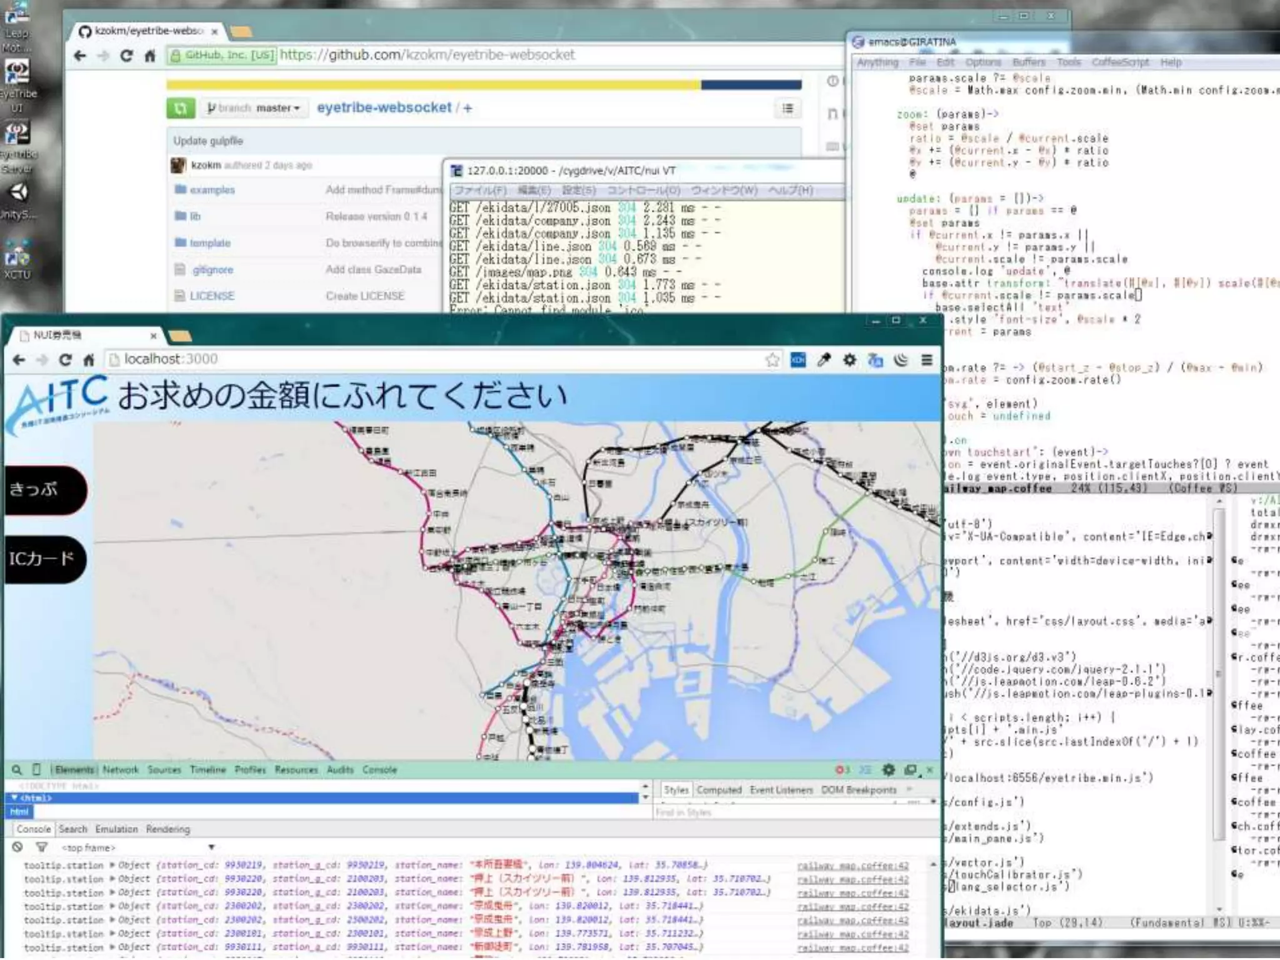Toggle the console filter funnel icon
1280x960 pixels.
coord(41,847)
